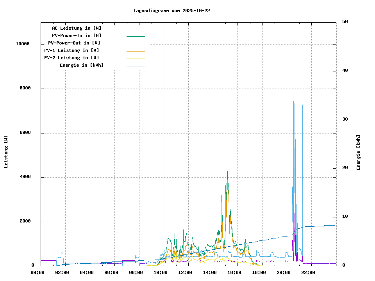Click the Leistung [W] left axis title
The width and height of the screenshot is (375, 281).
point(6,151)
